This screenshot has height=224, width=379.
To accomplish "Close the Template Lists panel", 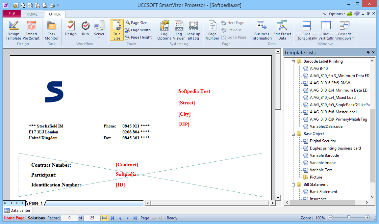I will (x=373, y=52).
